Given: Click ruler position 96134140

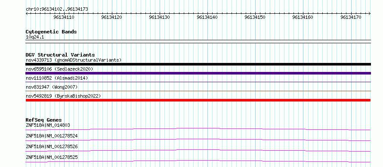Looking at the screenshot, I should click(207, 17).
